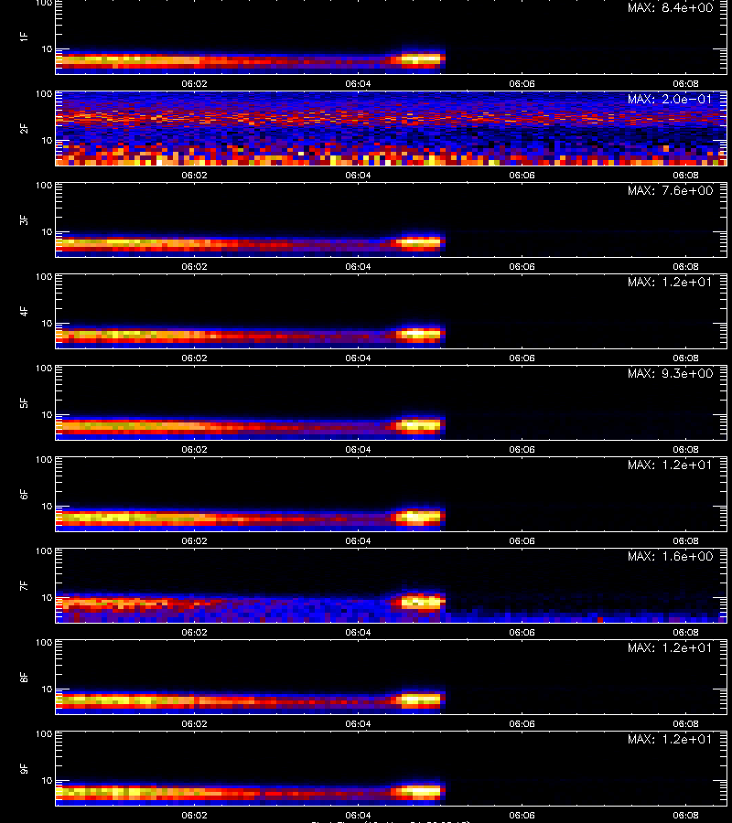
Task: Click the 5F panel axis label
Action: click(x=24, y=402)
